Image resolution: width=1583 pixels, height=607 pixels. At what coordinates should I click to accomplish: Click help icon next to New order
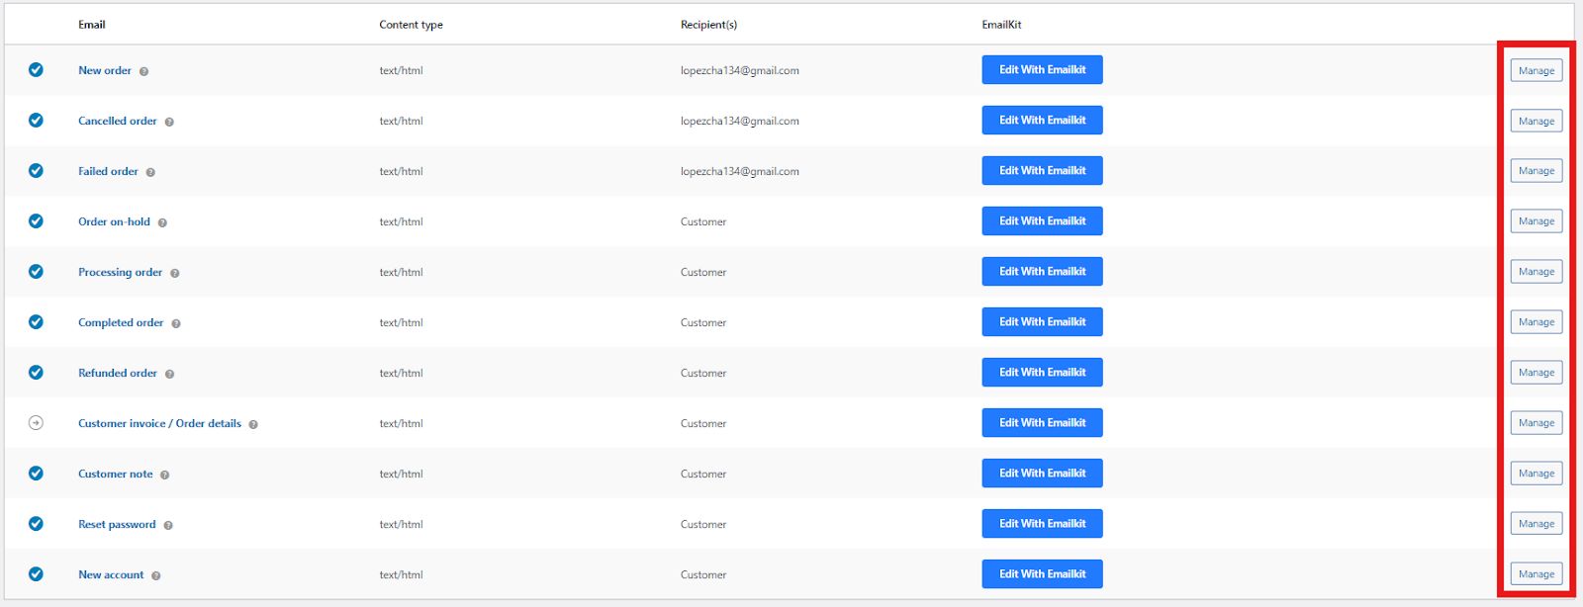point(143,71)
